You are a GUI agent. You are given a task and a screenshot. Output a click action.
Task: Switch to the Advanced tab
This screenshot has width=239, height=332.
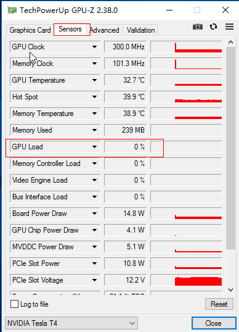click(x=105, y=30)
